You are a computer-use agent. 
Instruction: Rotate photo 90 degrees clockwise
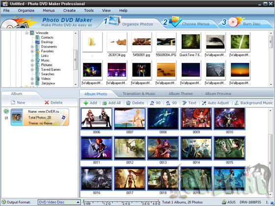(171, 103)
